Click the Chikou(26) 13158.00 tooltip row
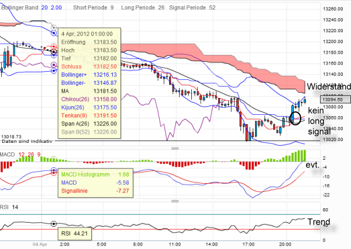The width and height of the screenshot is (351, 249). point(89,99)
